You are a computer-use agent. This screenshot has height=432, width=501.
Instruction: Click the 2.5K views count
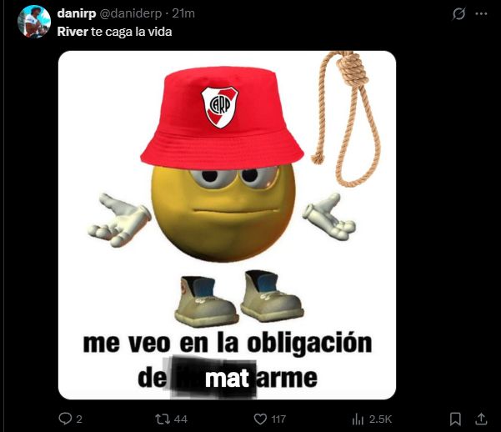click(380, 419)
